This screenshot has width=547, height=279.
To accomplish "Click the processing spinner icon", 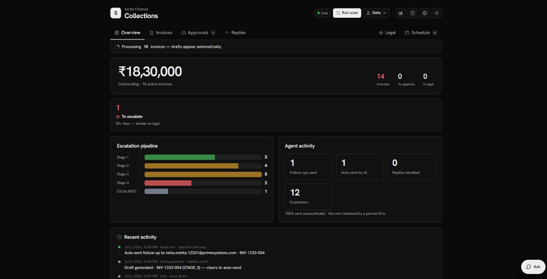I will pos(117,47).
